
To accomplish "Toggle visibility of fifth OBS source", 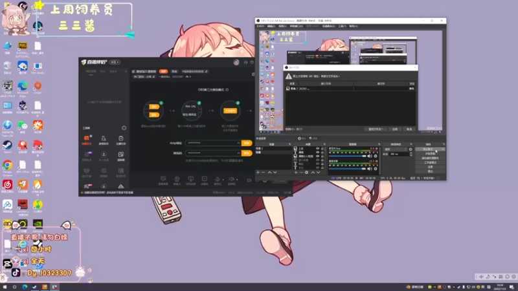I will coord(317,164).
